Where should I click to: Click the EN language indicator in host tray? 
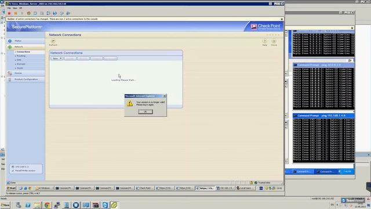tap(332, 205)
